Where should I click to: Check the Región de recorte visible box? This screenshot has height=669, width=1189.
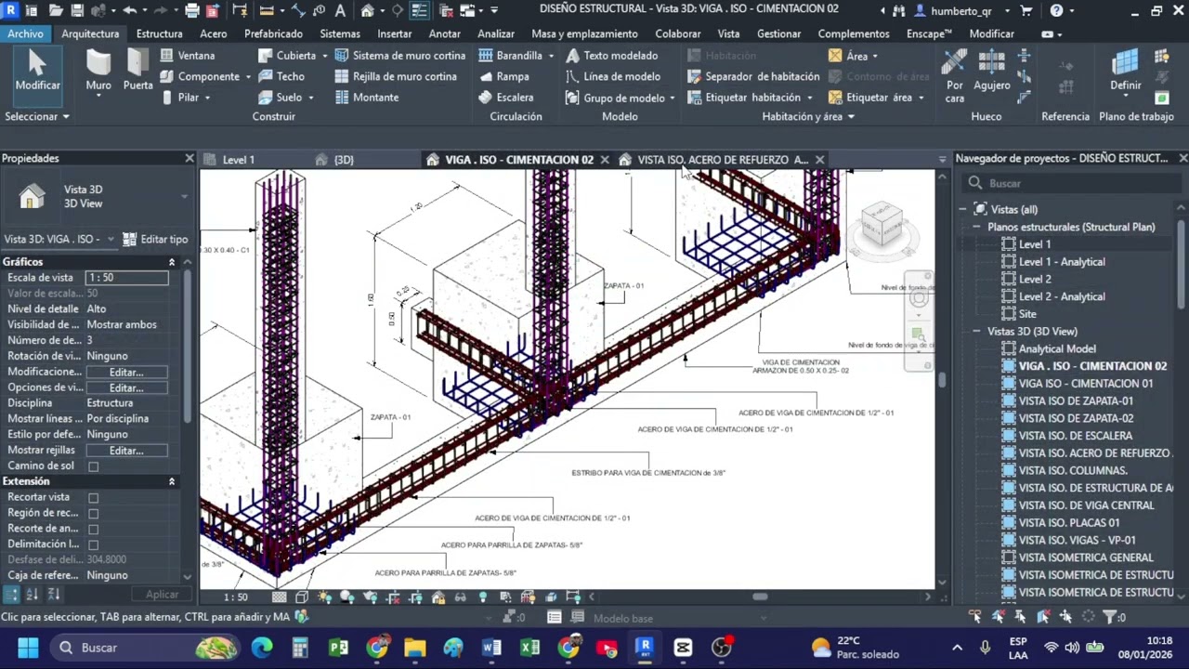click(93, 514)
